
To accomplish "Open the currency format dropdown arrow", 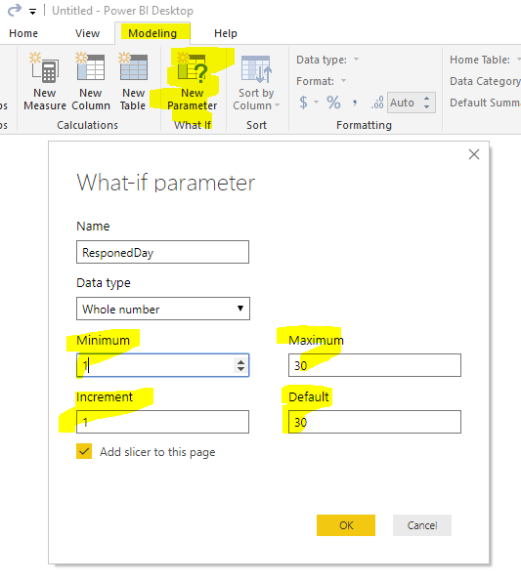I will click(x=317, y=103).
